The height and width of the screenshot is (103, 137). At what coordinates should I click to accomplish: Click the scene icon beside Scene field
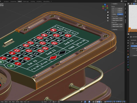[x=122, y=1]
